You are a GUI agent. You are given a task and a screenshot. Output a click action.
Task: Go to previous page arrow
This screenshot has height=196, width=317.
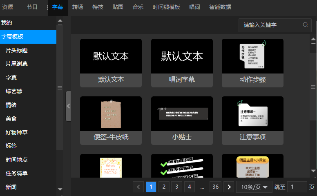138,187
